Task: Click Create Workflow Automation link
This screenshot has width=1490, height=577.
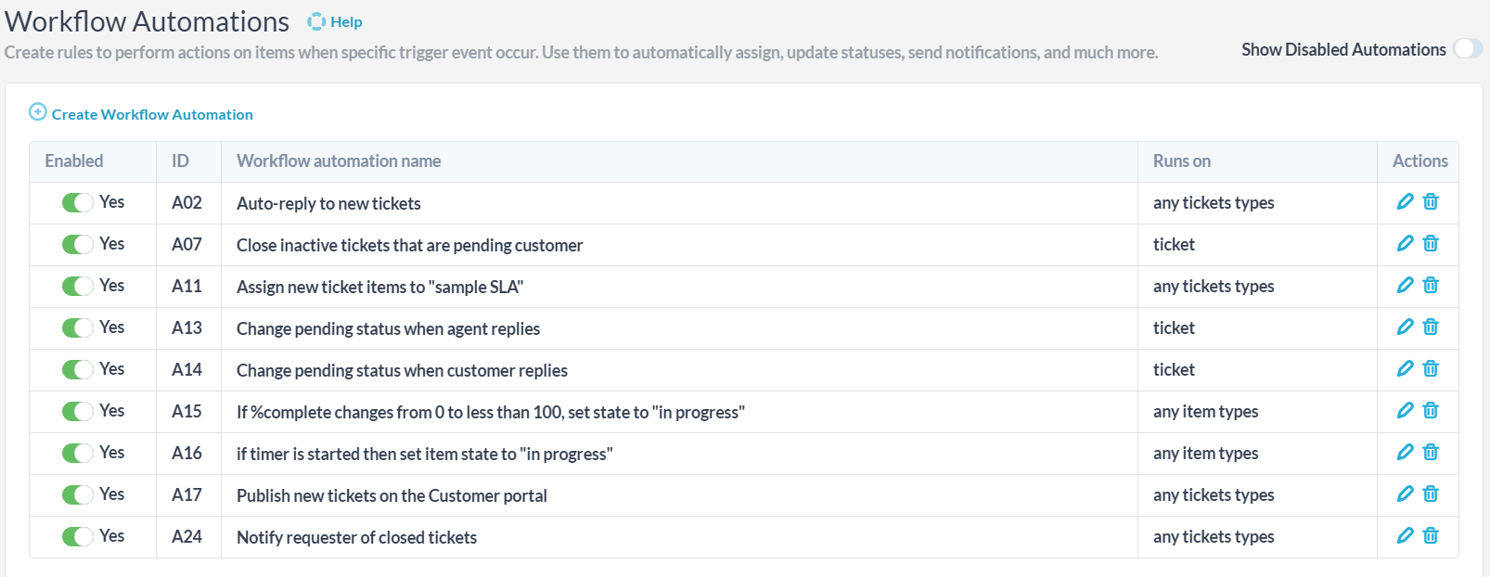Action: 152,114
